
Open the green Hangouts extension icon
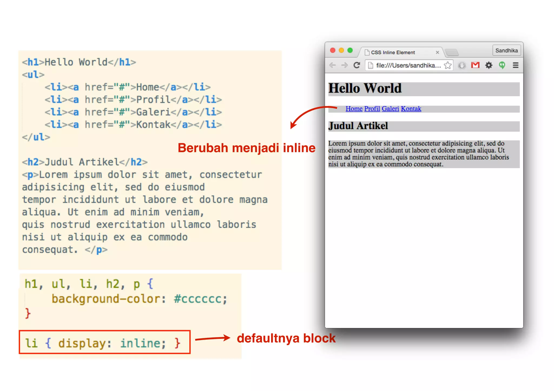[502, 65]
